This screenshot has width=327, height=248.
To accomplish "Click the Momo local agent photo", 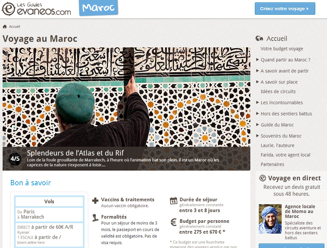I will pos(270,219).
